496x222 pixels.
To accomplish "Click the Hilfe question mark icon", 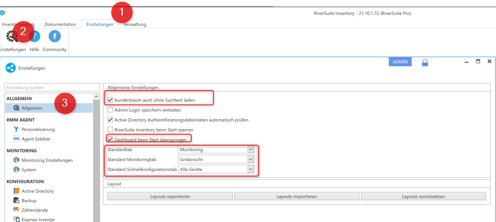I will tap(34, 37).
